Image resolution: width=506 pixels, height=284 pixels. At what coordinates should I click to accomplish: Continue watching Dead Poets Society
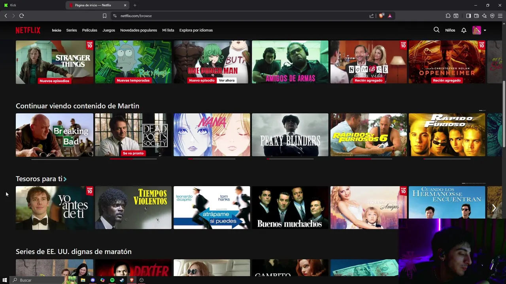(133, 135)
